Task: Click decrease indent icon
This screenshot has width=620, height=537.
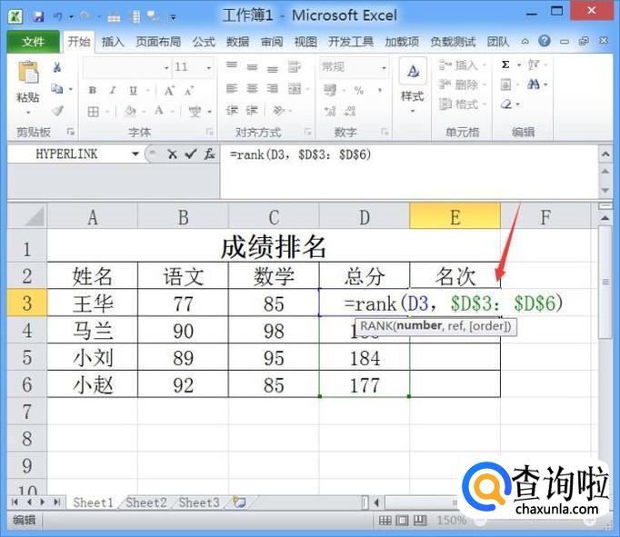Action: pos(232,111)
